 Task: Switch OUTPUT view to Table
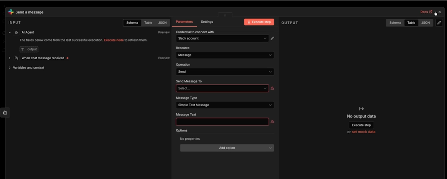pos(411,23)
